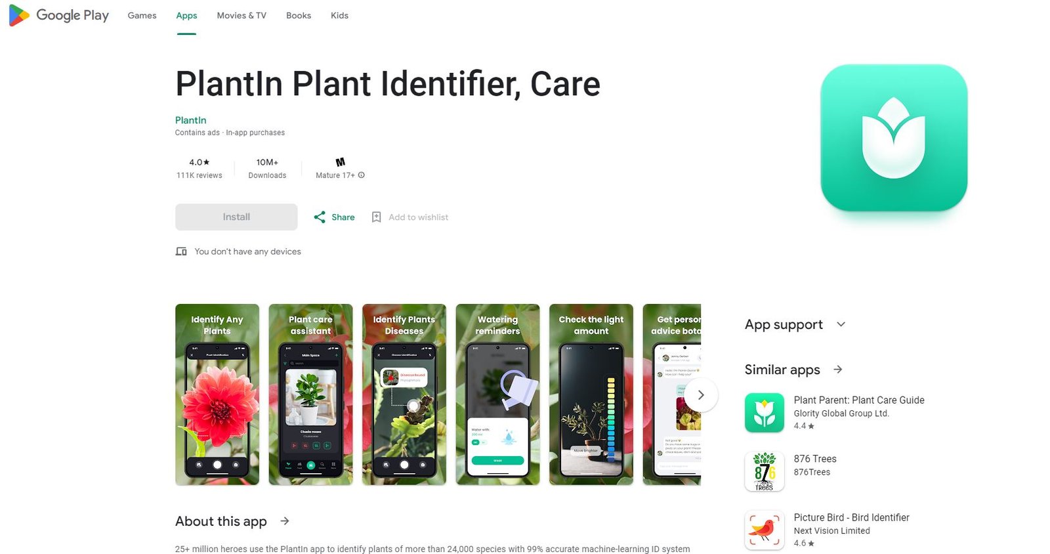This screenshot has width=1050, height=554.
Task: Open the PlantIn developer link
Action: 191,120
